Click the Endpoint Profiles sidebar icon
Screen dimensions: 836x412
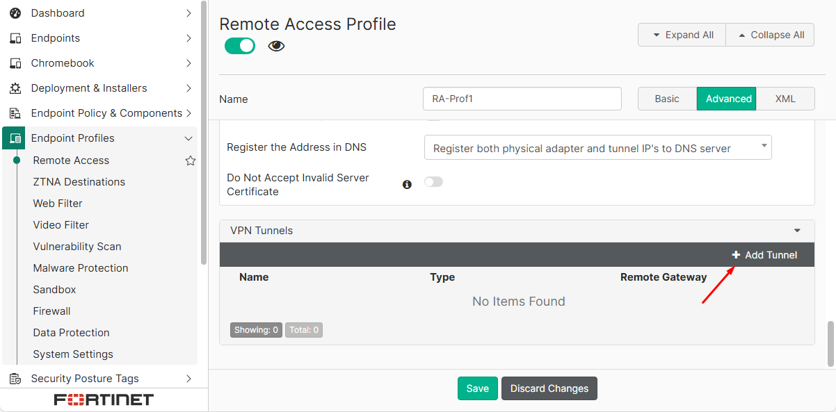(x=14, y=138)
